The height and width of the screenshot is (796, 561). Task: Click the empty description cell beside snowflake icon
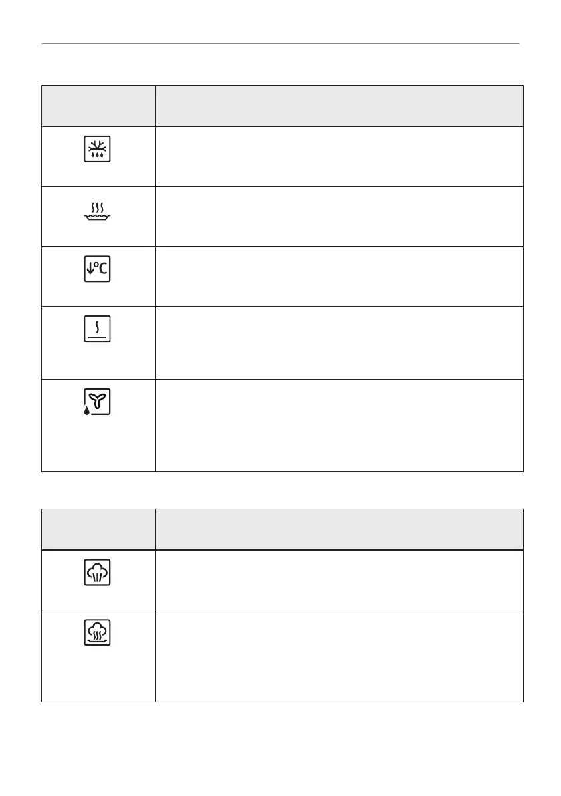click(x=339, y=156)
